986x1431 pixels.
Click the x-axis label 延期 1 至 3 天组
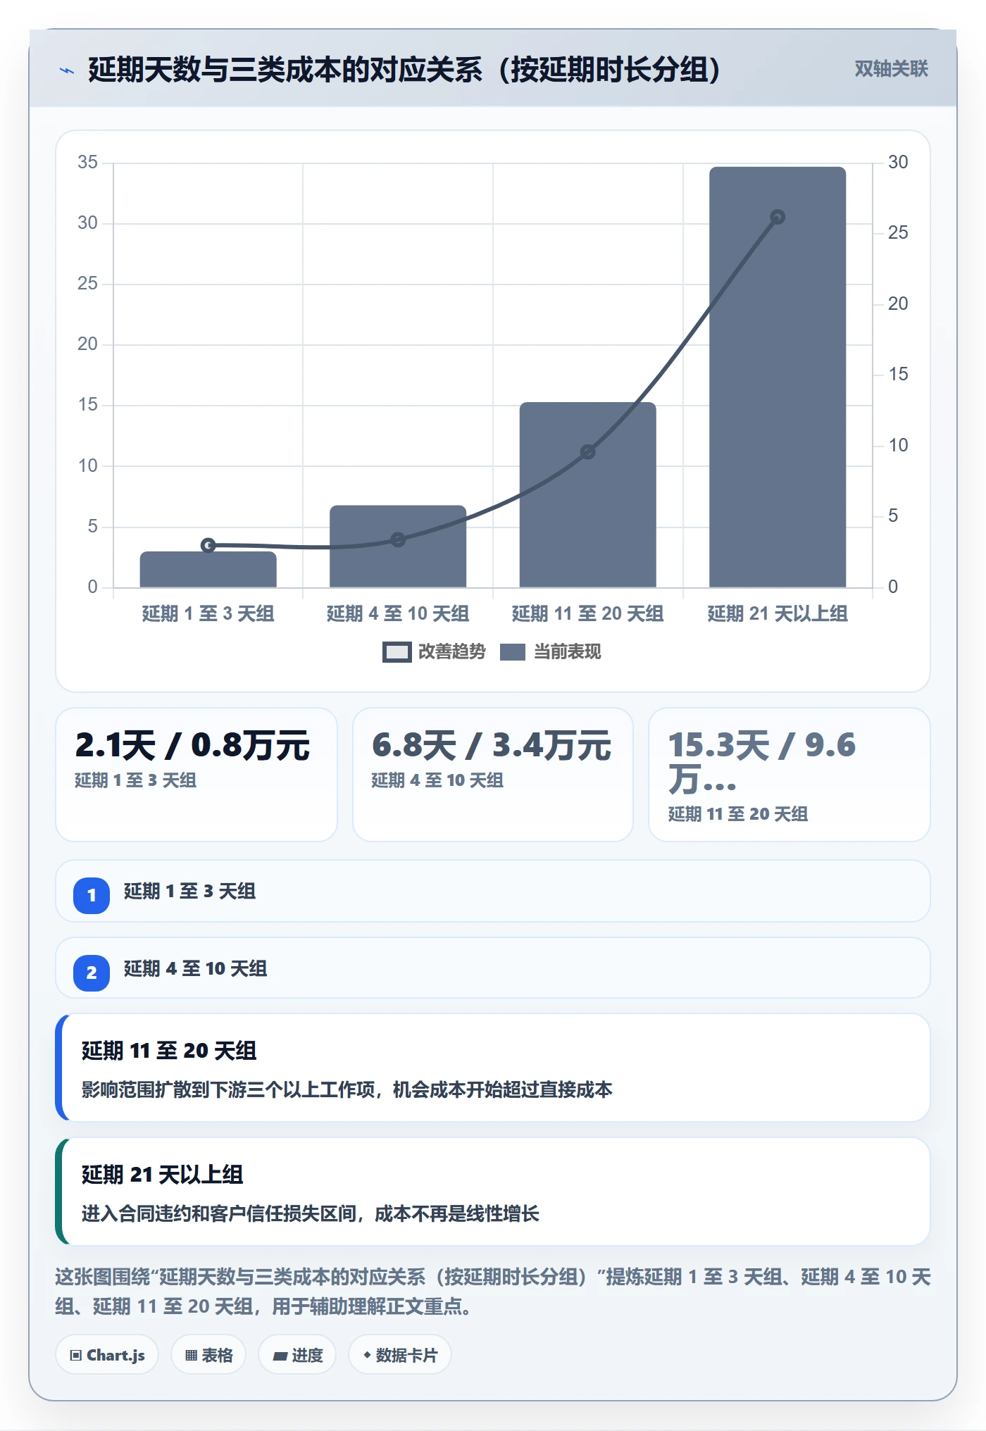click(x=208, y=614)
